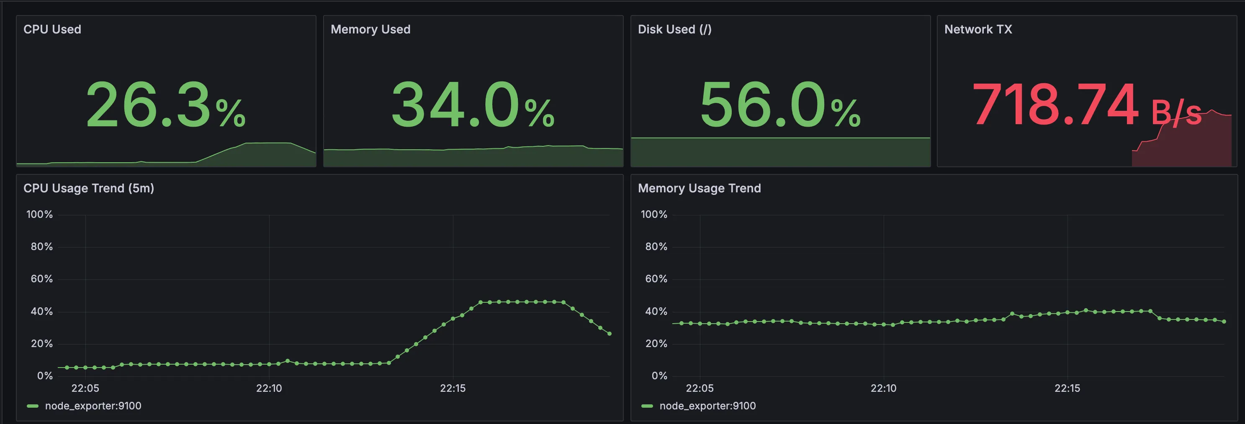Open the Memory Usage Trend panel menu
The image size is (1245, 424).
pos(700,188)
